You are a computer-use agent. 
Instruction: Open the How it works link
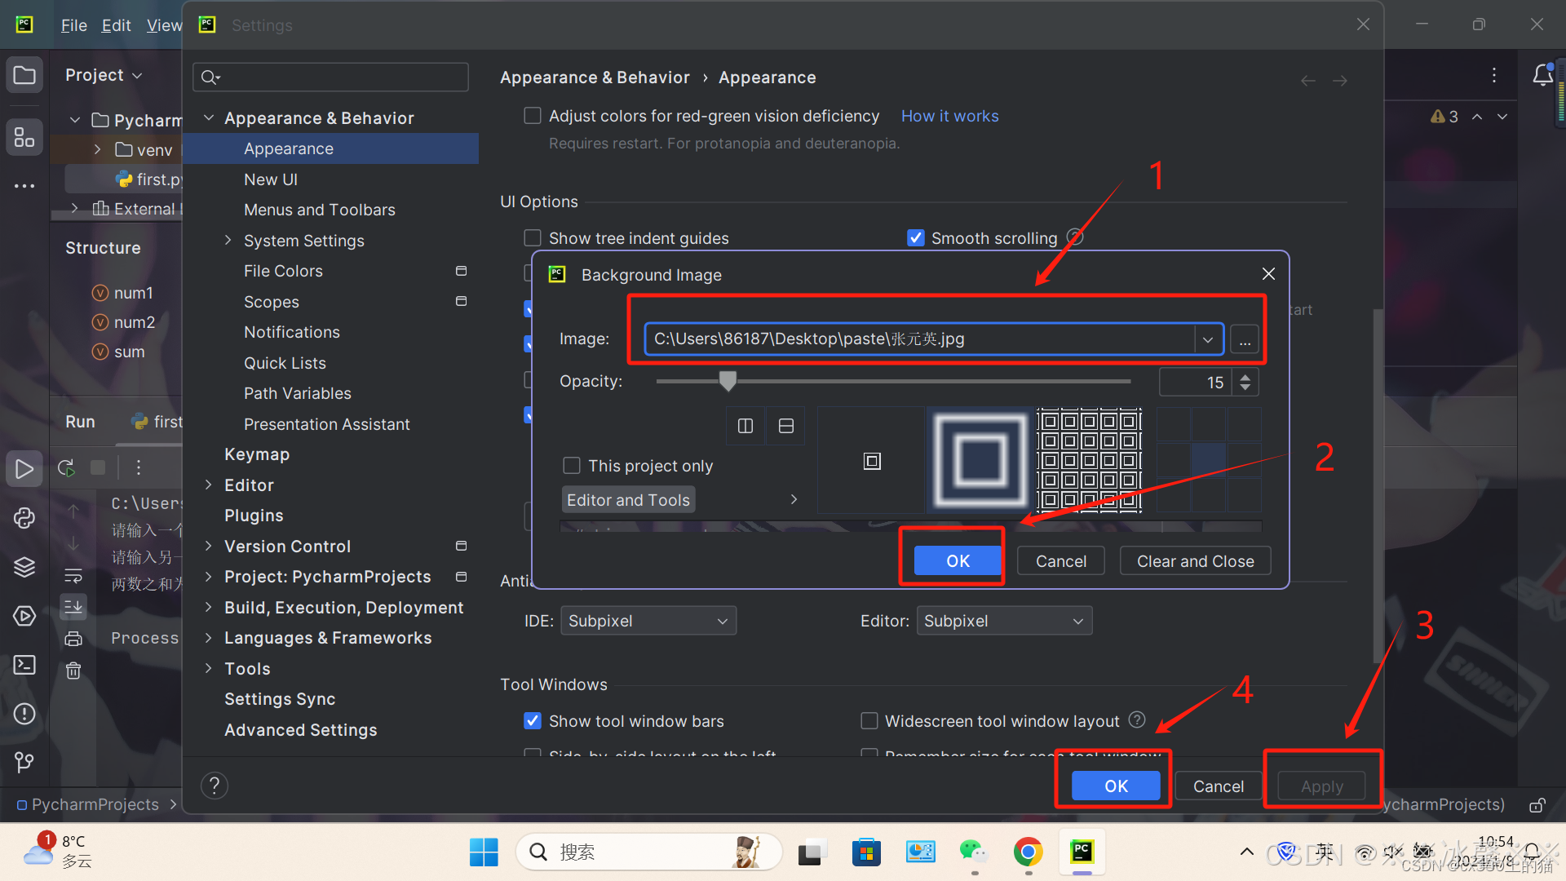coord(949,116)
